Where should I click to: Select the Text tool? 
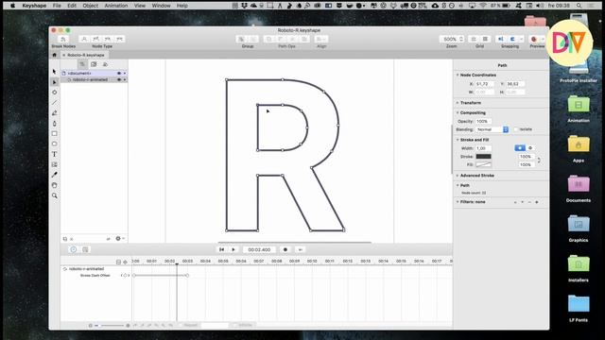coord(55,154)
